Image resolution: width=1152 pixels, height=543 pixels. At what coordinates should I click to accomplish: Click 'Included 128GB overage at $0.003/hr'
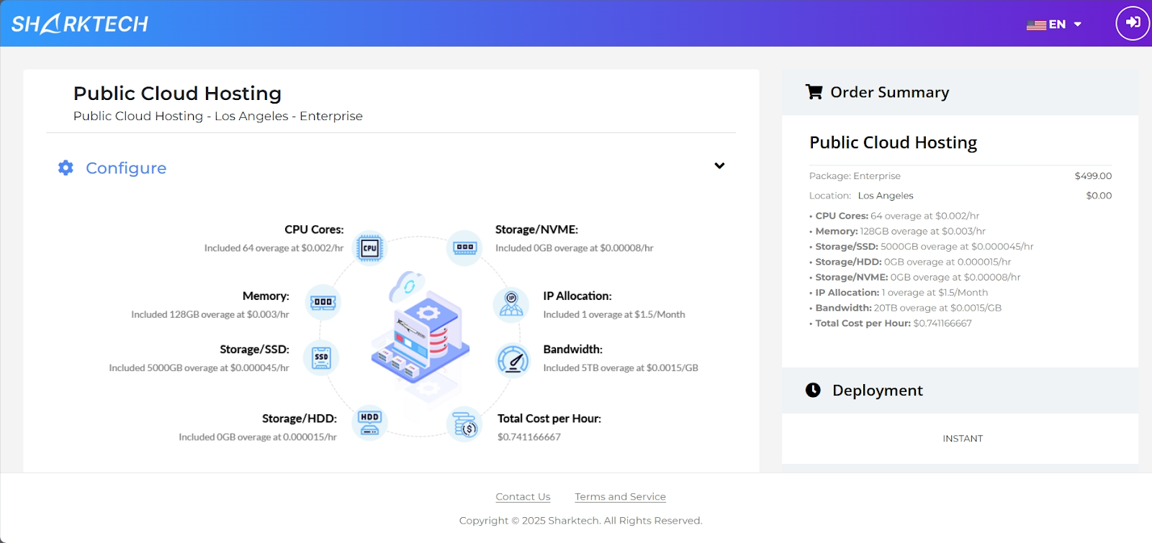(x=210, y=314)
